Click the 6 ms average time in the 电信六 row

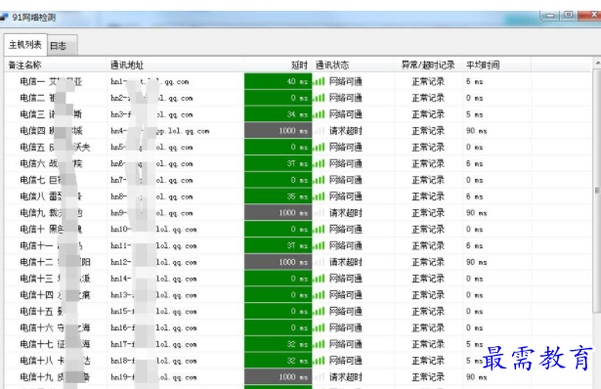coord(475,163)
